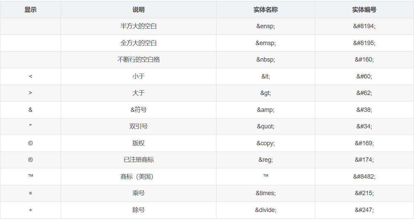Click the 说明 column header
Screen dimensions: 414x220
138,10
